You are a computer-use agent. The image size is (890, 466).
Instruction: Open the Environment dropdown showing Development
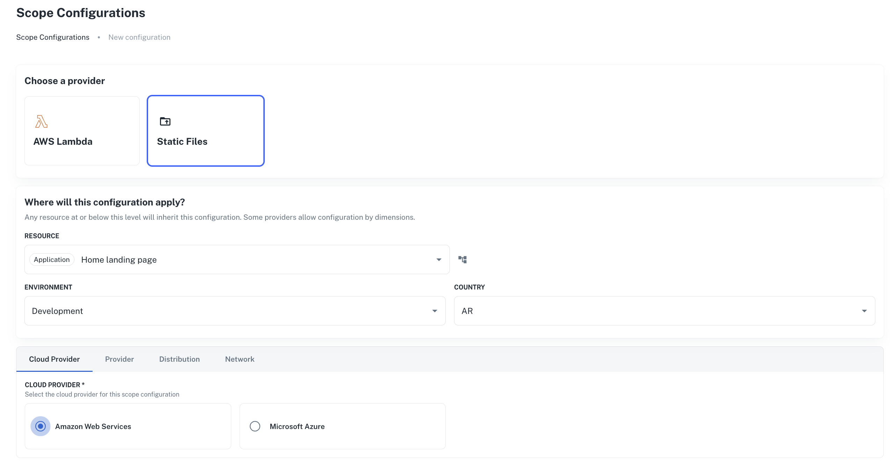tap(235, 311)
